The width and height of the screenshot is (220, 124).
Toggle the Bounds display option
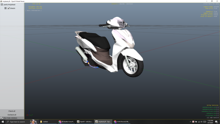[122, 4]
